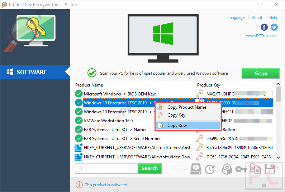
Task: Click the magnifier icon in the search box
Action: 81,168
